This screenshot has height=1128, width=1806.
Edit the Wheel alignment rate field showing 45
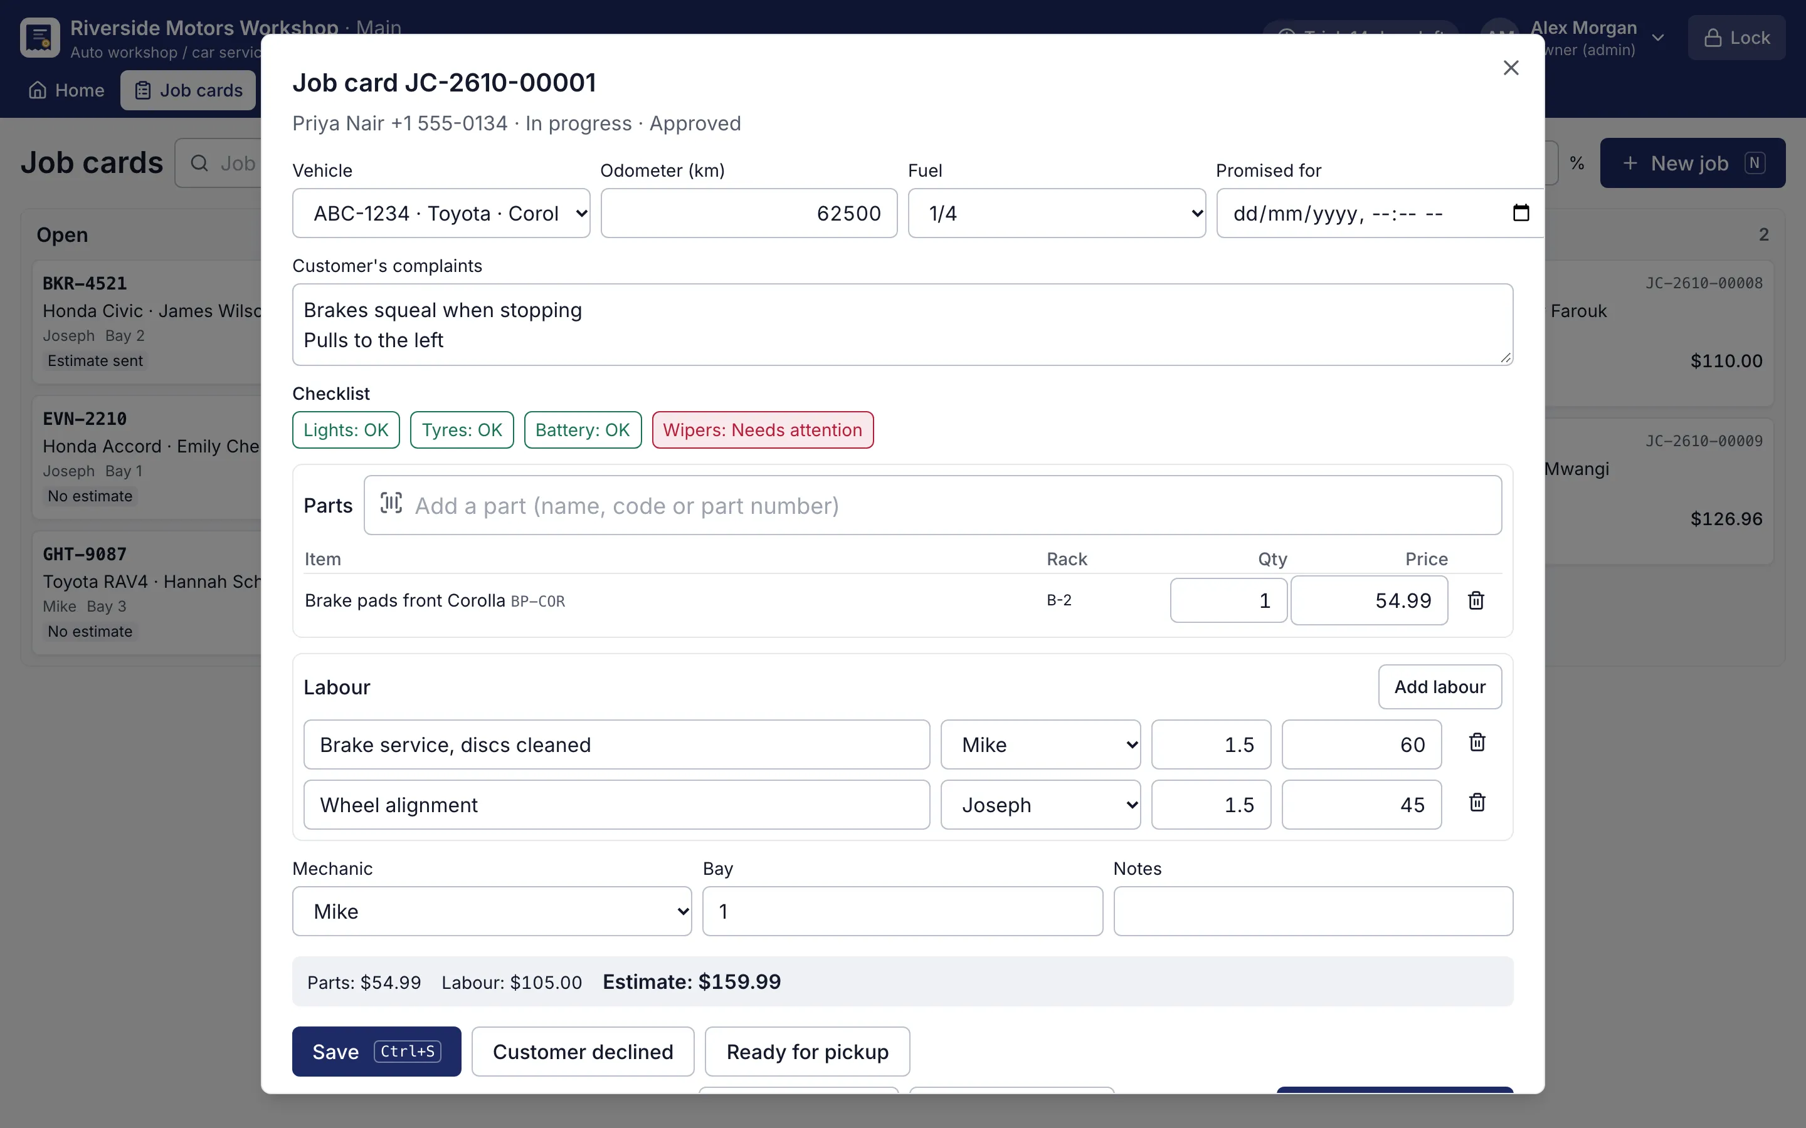(x=1361, y=805)
